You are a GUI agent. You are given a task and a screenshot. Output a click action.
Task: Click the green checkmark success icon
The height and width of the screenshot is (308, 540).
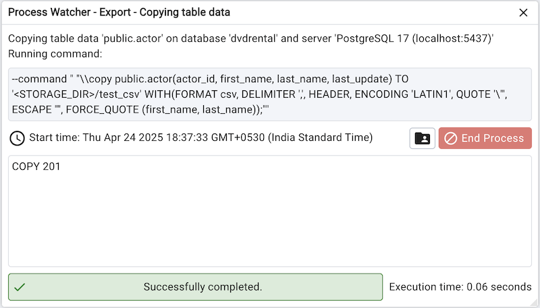pyautogui.click(x=20, y=287)
